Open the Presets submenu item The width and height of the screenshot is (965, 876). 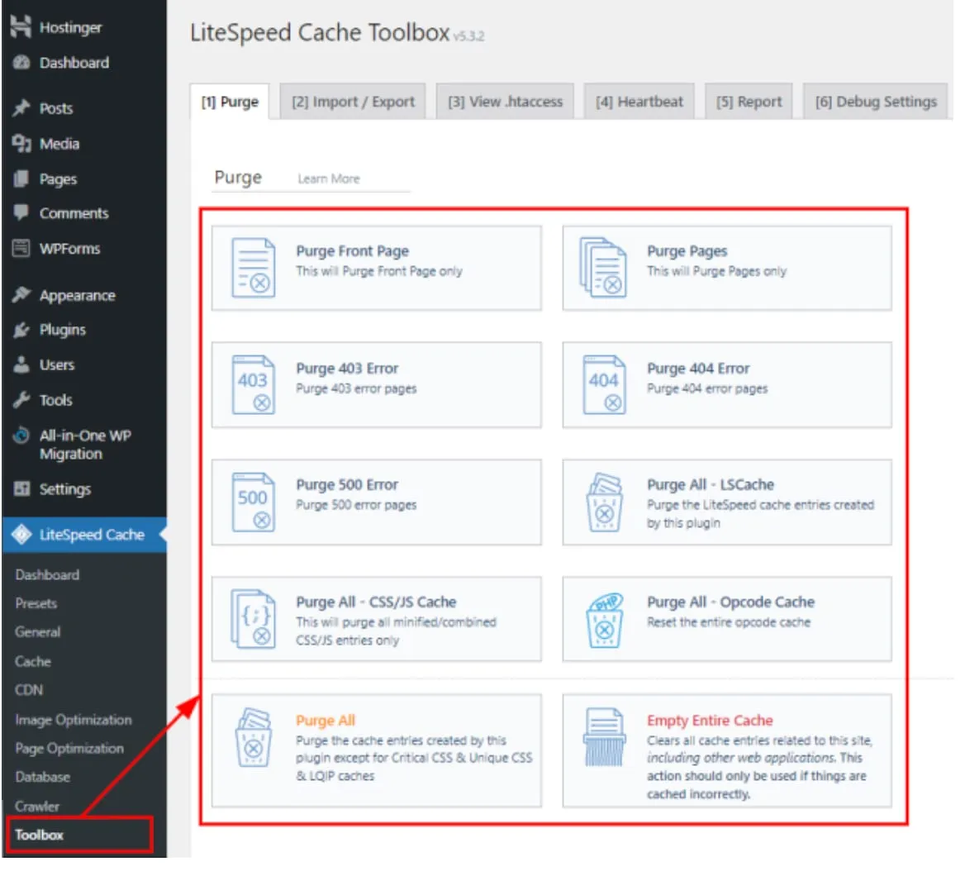click(x=36, y=603)
